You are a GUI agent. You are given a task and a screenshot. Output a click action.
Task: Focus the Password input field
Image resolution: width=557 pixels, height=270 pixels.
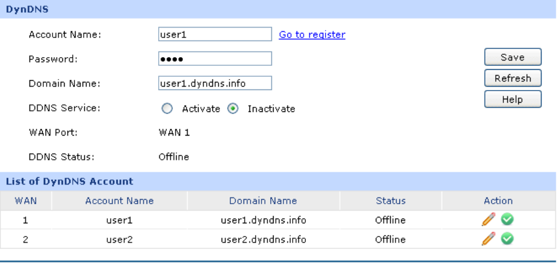click(x=215, y=59)
